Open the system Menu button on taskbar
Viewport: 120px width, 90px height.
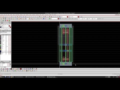(x=2, y=77)
